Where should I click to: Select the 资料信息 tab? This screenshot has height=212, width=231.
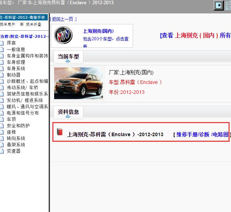[68, 112]
